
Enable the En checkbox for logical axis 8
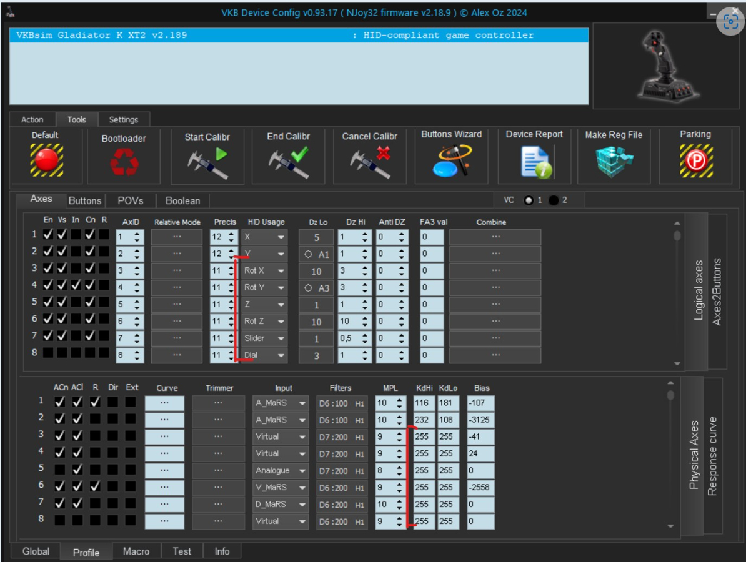(x=48, y=353)
